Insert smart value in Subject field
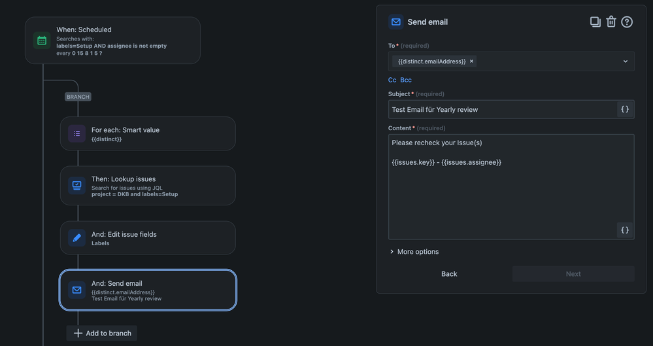 pyautogui.click(x=624, y=109)
